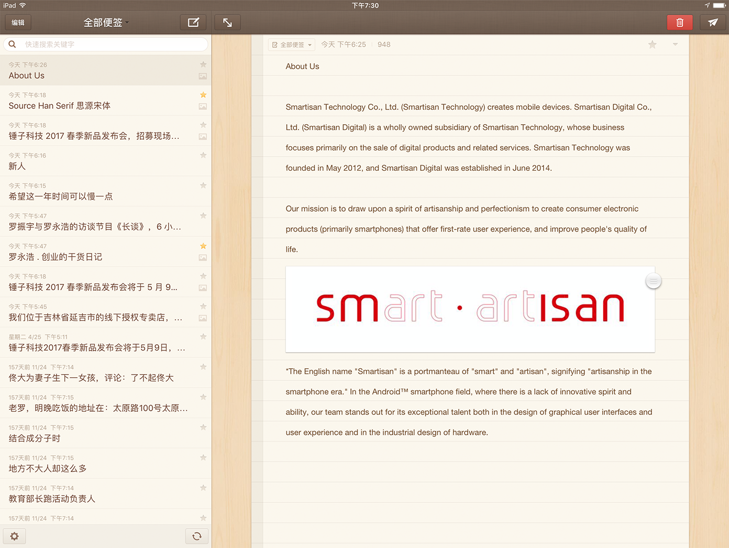The width and height of the screenshot is (729, 548).
Task: Open the 地方不大人却这么多 note
Action: (105, 464)
